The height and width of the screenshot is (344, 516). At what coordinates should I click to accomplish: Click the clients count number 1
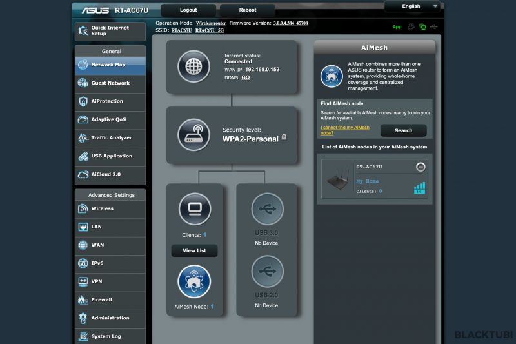204,235
